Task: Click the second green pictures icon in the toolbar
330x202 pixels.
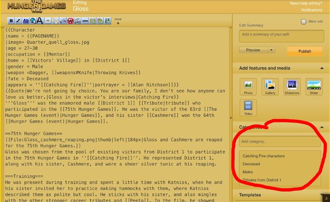Action: (x=100, y=21)
